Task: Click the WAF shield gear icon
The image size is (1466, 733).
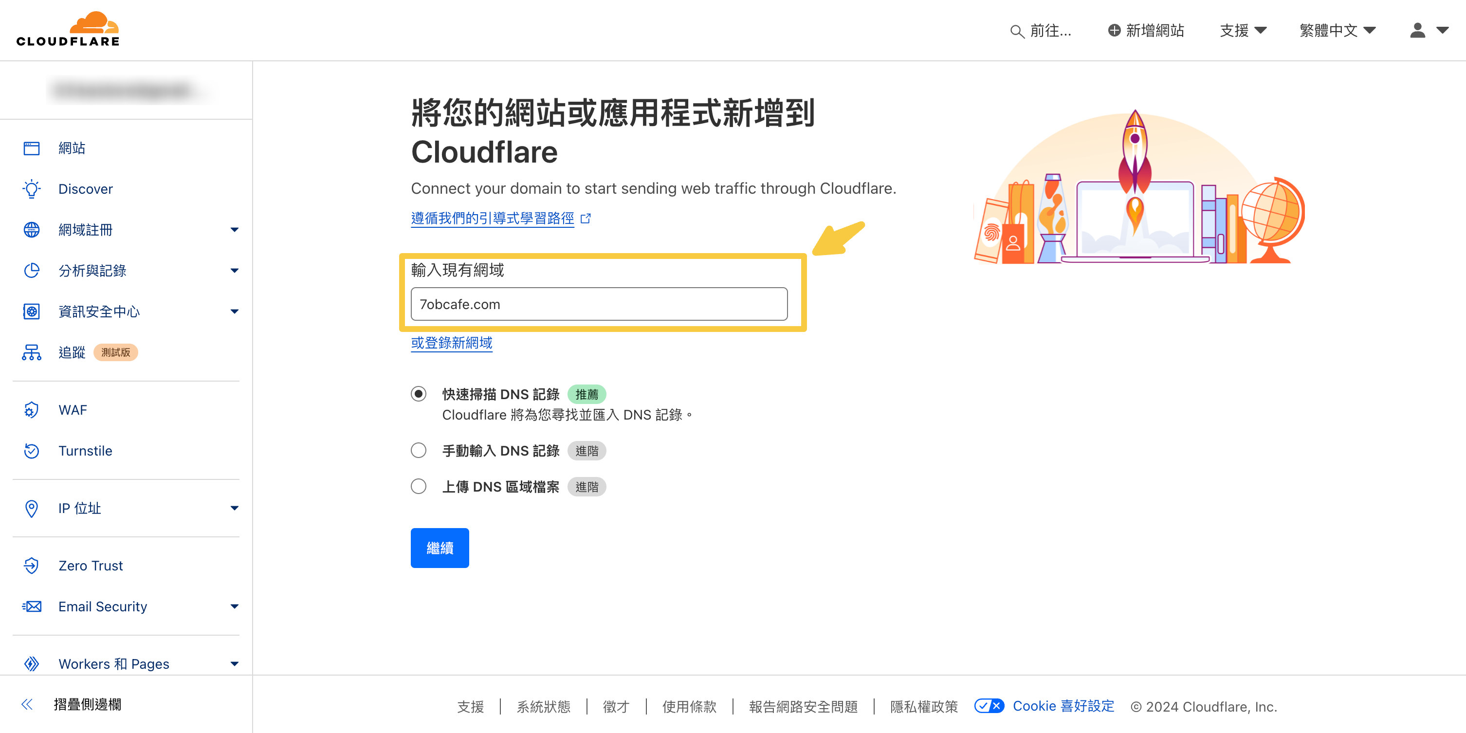Action: 31,410
